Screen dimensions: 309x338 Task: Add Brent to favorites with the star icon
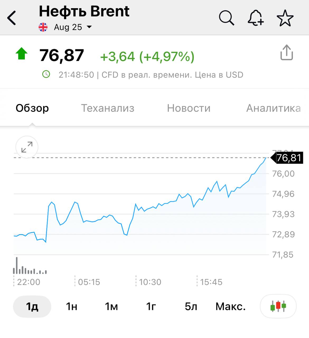(285, 18)
